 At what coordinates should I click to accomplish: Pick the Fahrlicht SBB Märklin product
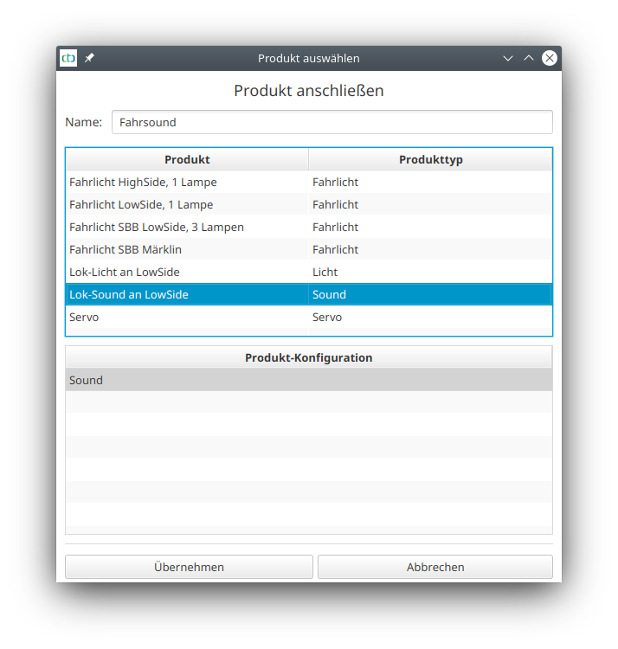click(126, 250)
